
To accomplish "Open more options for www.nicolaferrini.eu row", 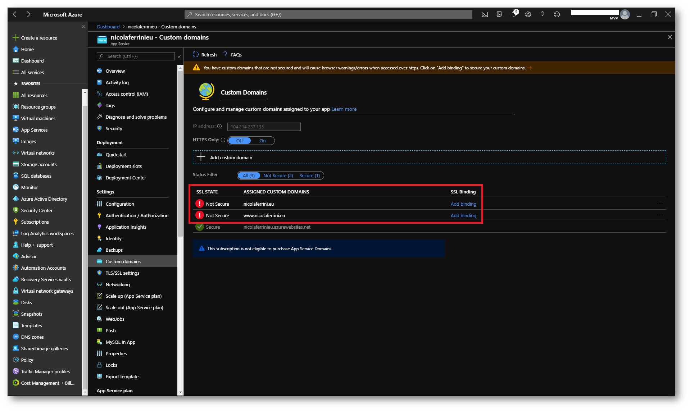I will coord(659,215).
